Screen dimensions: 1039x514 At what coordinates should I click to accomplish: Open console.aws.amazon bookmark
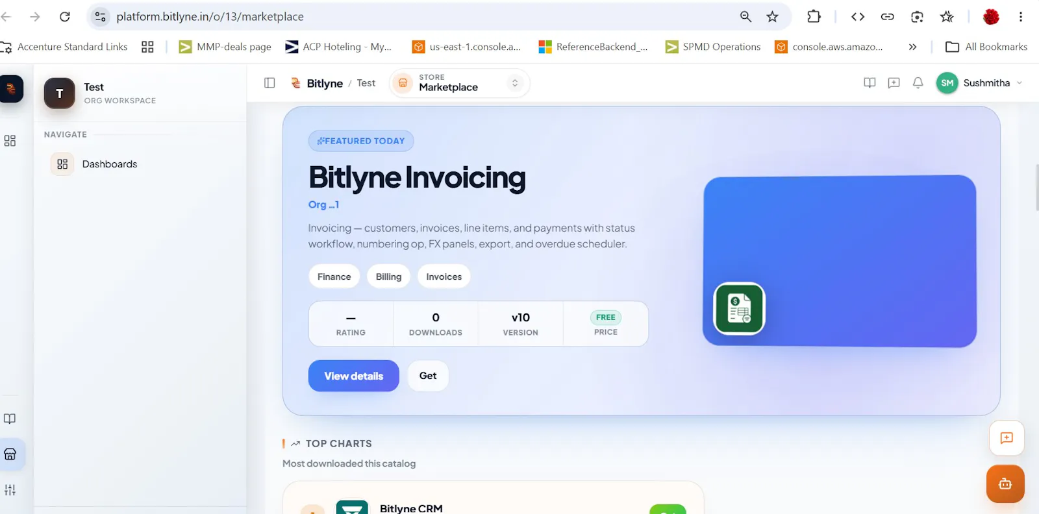[829, 47]
